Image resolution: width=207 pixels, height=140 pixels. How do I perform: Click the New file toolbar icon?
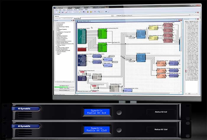pos(56,12)
